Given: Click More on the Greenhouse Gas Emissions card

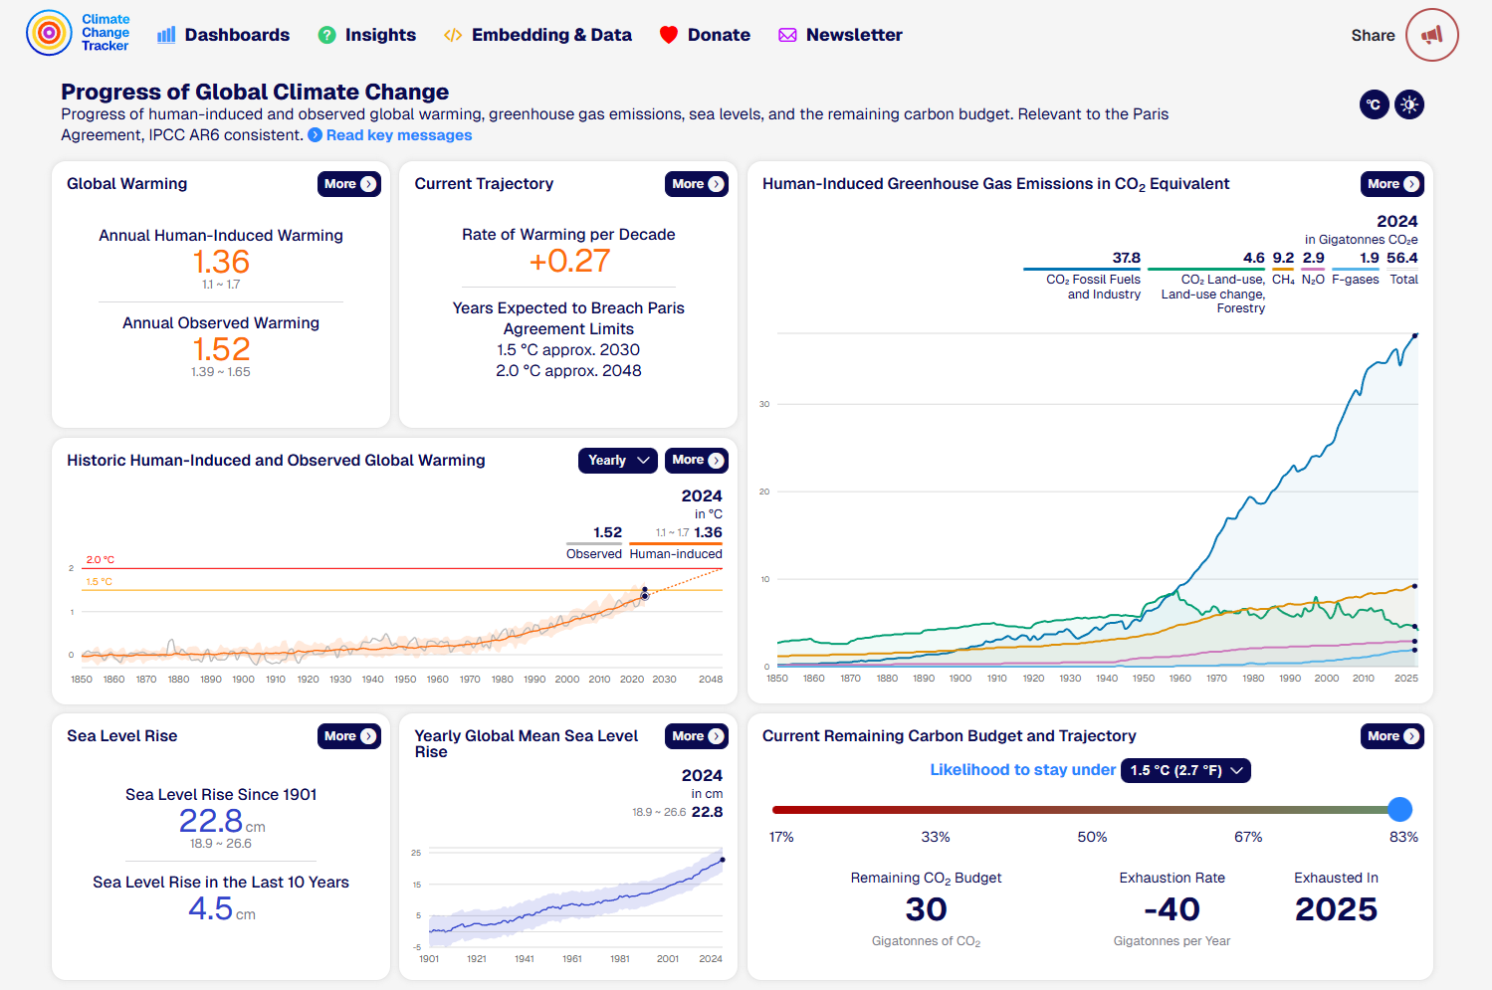Looking at the screenshot, I should tap(1391, 183).
